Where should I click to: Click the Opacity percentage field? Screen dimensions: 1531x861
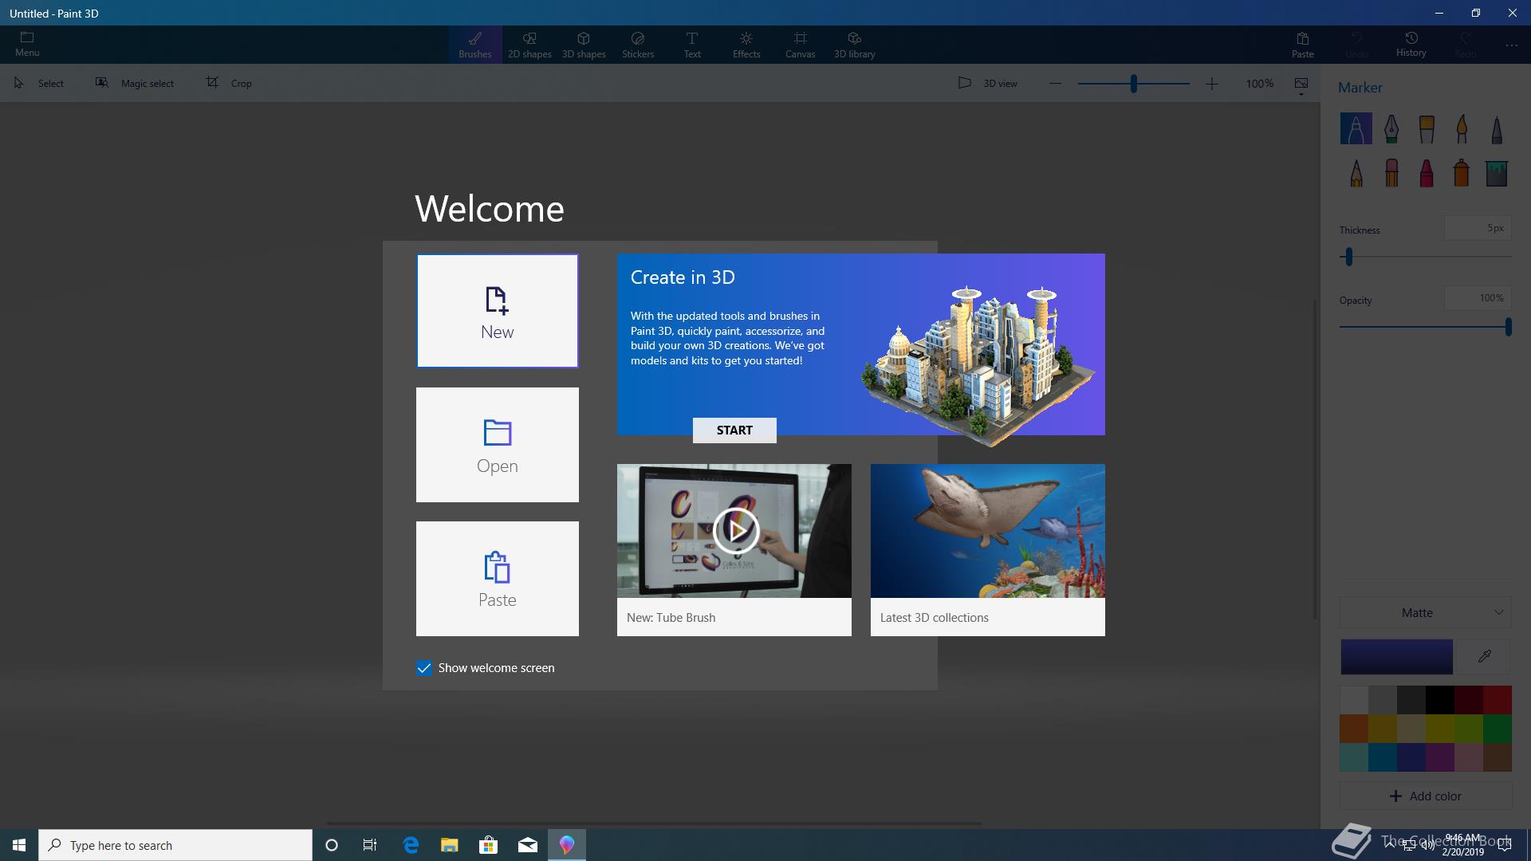point(1478,298)
